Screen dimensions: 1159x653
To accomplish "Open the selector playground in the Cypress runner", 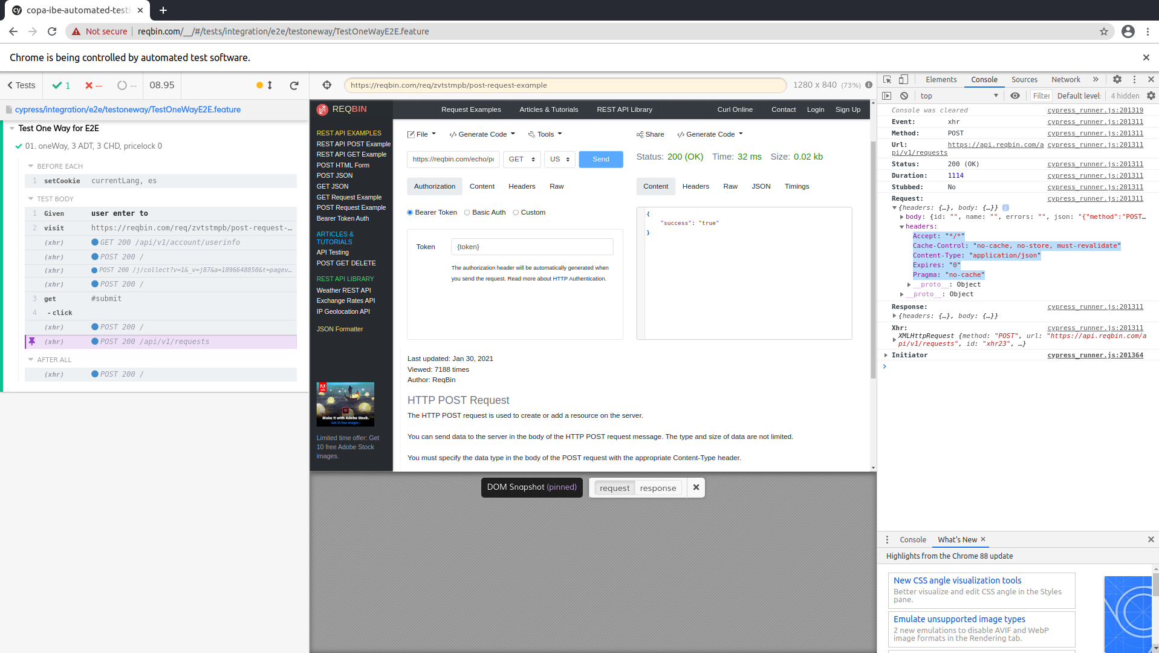I will (326, 85).
